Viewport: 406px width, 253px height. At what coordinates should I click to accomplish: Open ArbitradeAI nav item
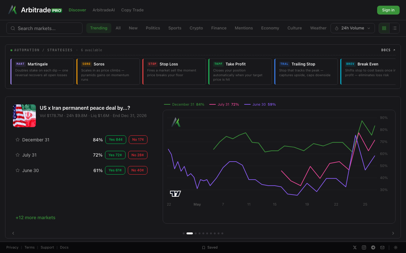[104, 10]
